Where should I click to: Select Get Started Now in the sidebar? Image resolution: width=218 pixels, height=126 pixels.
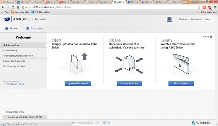(23, 45)
